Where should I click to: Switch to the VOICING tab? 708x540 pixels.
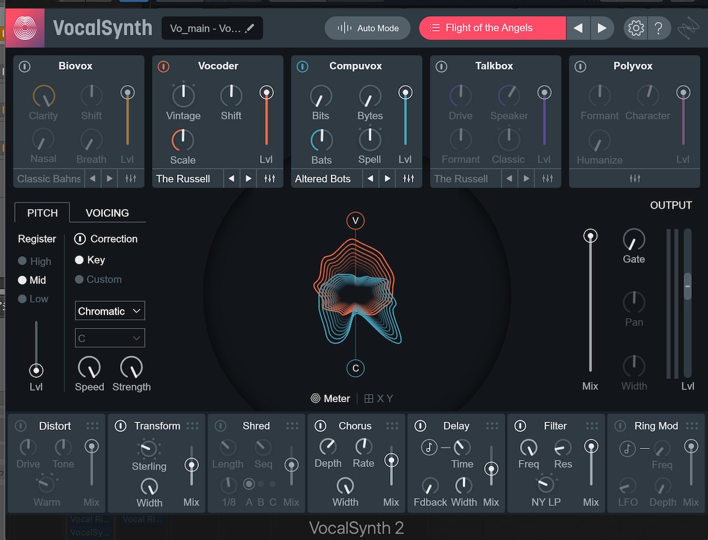click(107, 213)
